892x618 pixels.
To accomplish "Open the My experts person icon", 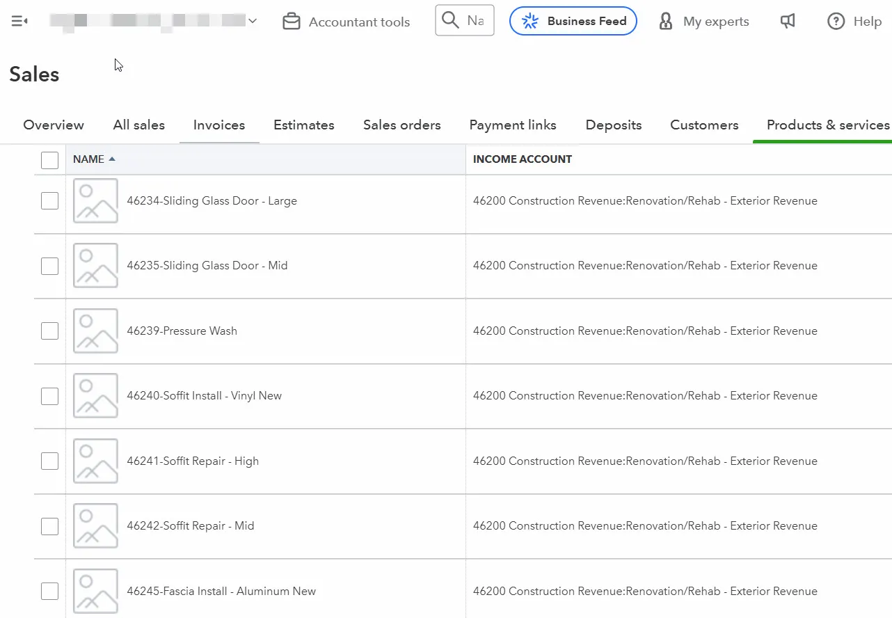I will (666, 22).
